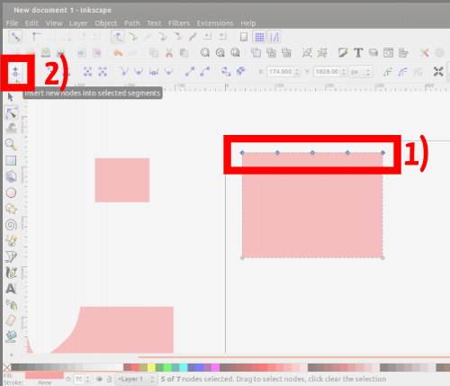This screenshot has width=450, height=386.
Task: Select the Rectangle tool in toolbox
Action: click(11, 161)
